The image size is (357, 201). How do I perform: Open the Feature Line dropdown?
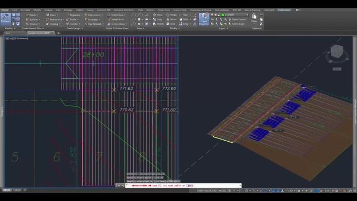click(55, 20)
